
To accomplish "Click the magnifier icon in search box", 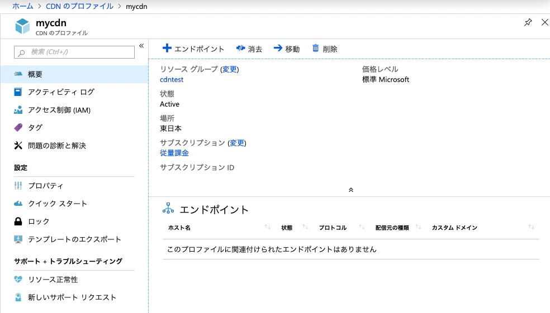I will coord(21,52).
